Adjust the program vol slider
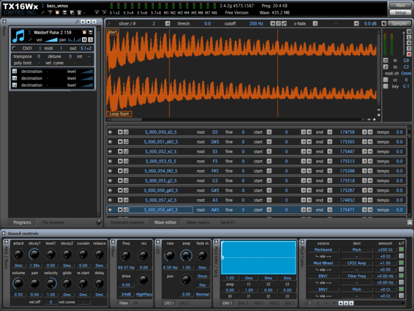This screenshot has width=414, height=311. (x=51, y=40)
